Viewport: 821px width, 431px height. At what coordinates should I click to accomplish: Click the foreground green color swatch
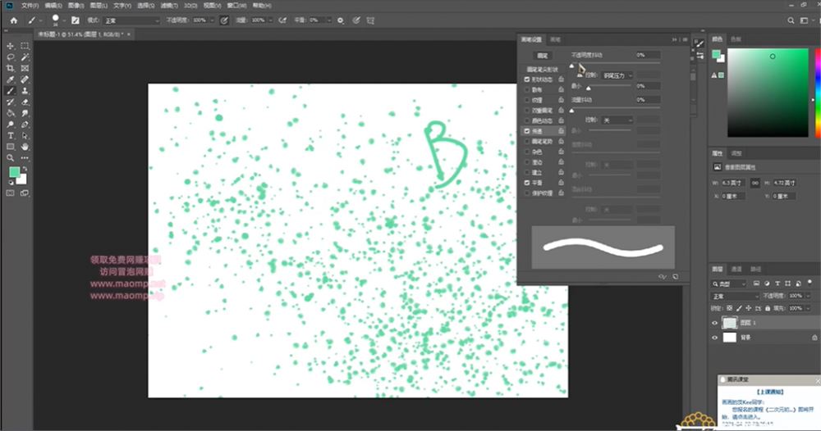[14, 172]
